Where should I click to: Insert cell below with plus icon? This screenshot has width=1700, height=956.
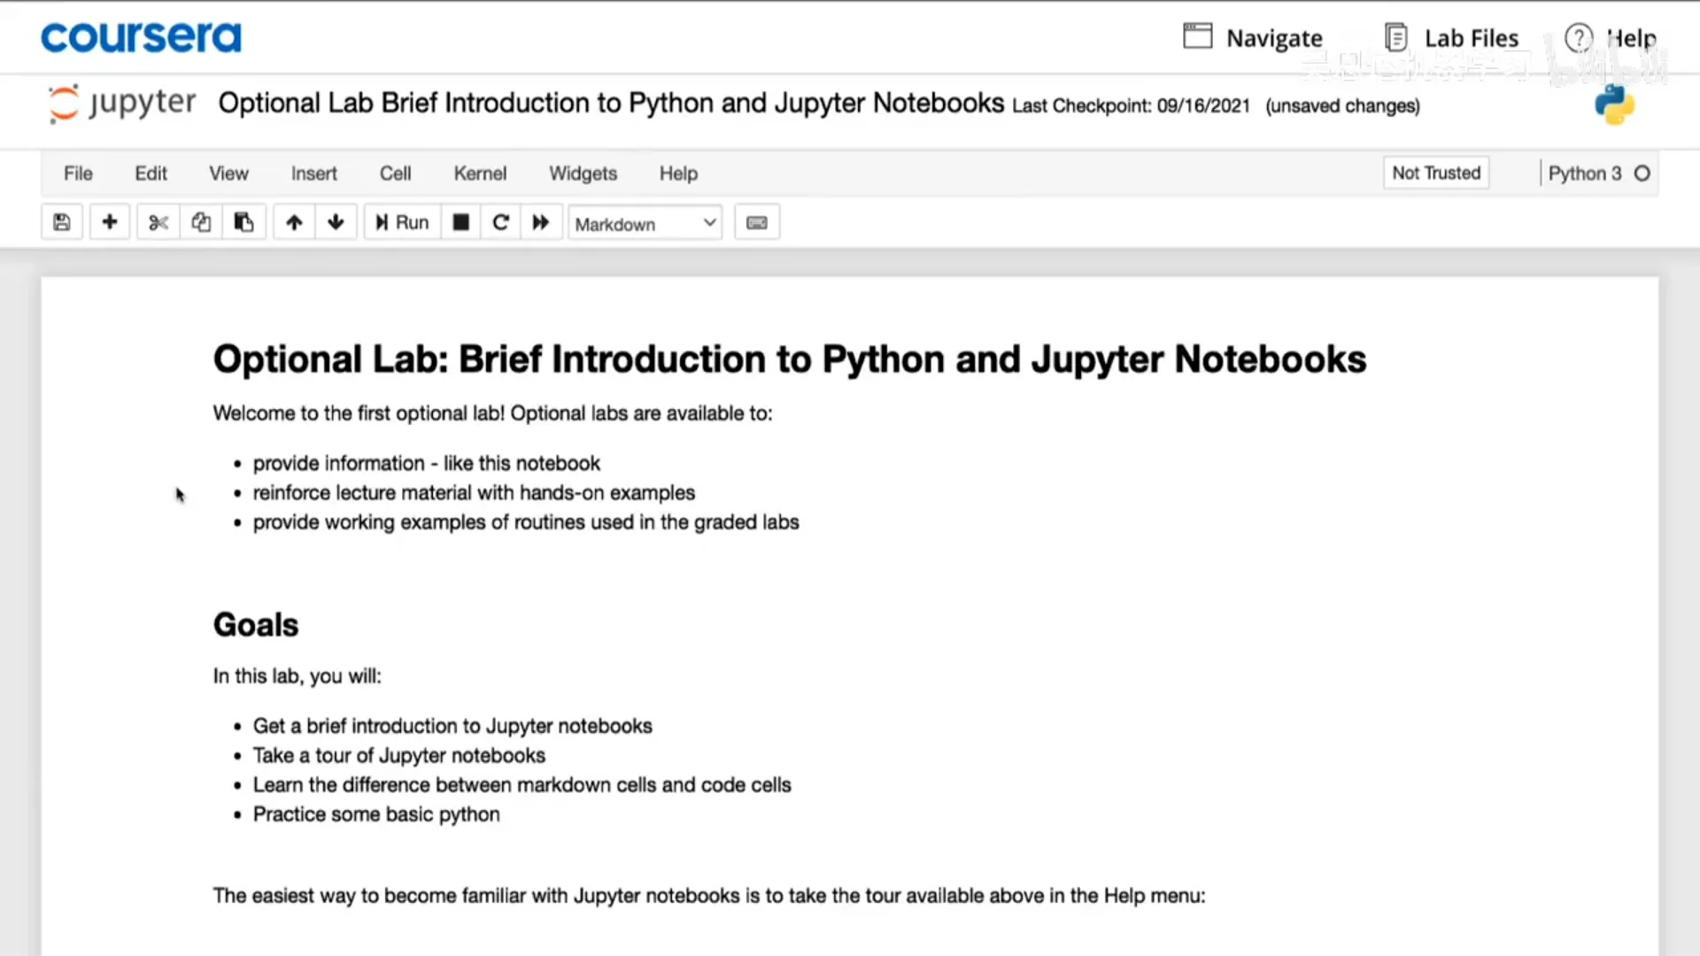pyautogui.click(x=110, y=222)
